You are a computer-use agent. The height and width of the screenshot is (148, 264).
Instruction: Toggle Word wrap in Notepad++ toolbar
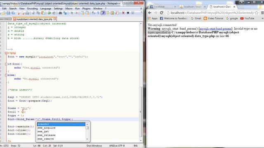click(94, 13)
